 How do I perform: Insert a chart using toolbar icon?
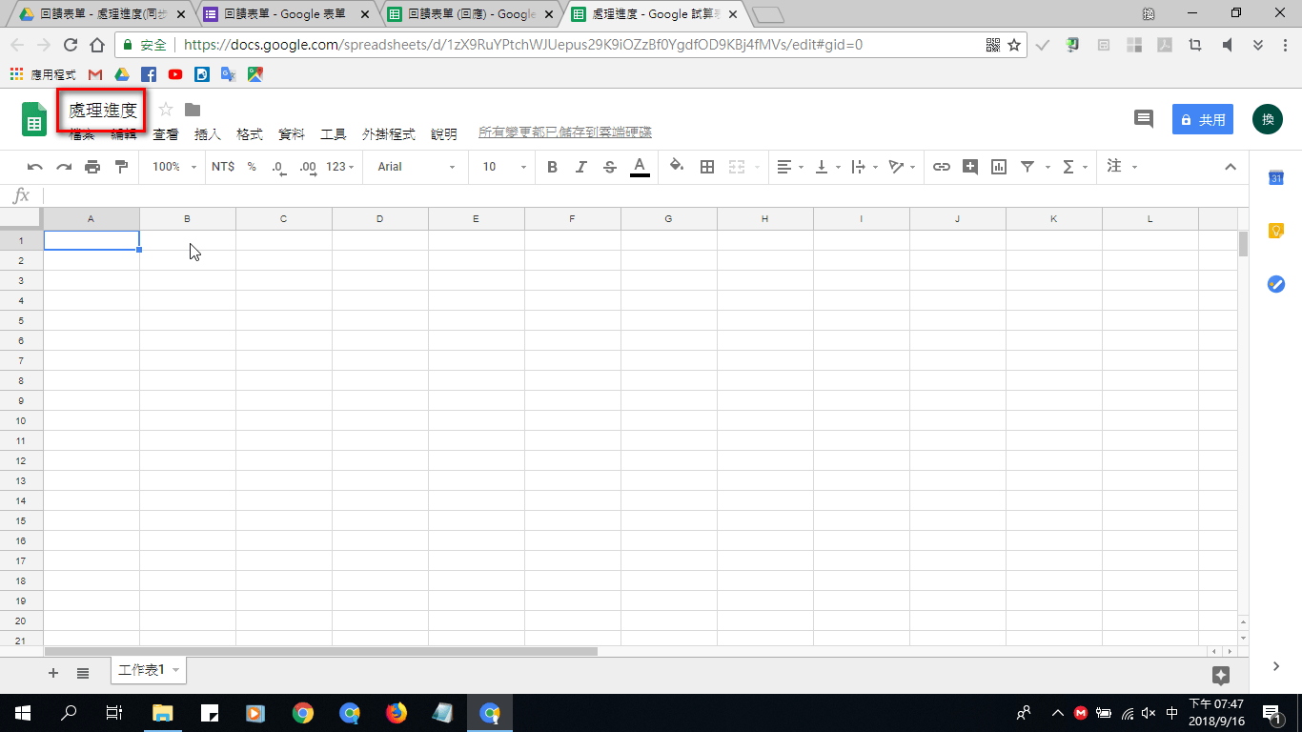(999, 167)
